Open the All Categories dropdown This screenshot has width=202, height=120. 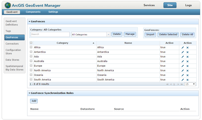coord(91,34)
